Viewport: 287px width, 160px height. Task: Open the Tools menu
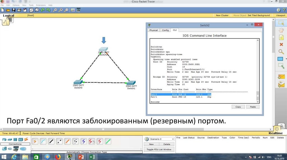[31, 5]
